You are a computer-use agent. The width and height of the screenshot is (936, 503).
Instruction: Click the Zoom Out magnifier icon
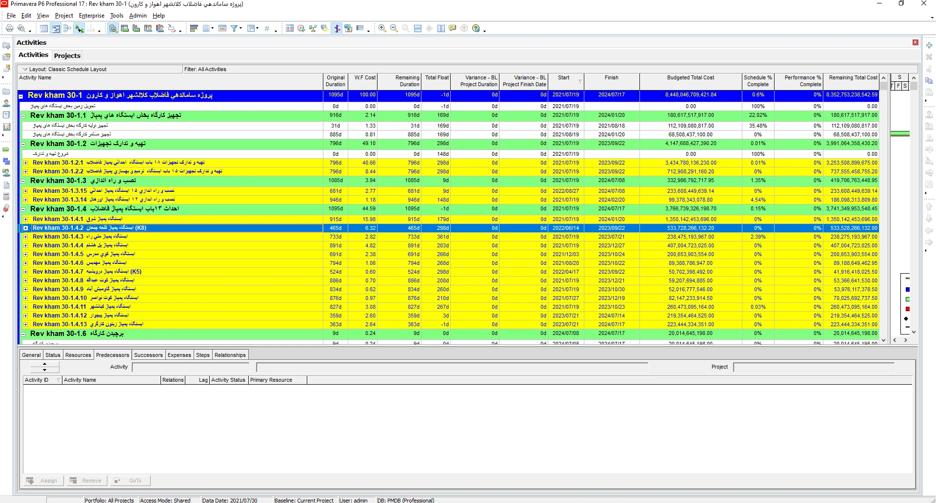coord(394,29)
